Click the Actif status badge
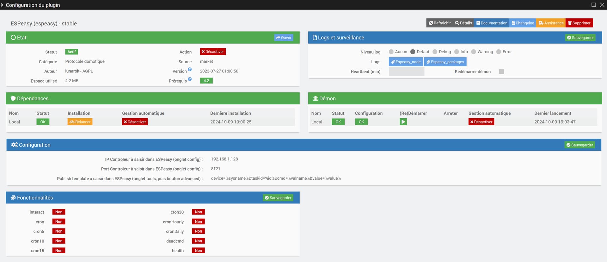This screenshot has width=607, height=262. click(71, 52)
